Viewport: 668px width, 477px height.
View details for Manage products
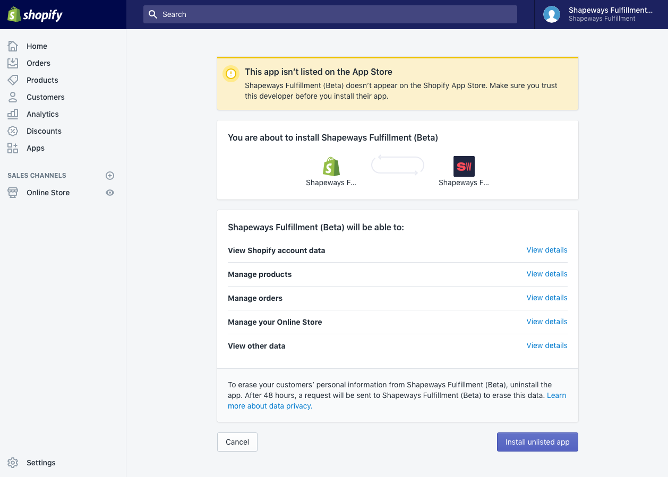(x=547, y=274)
